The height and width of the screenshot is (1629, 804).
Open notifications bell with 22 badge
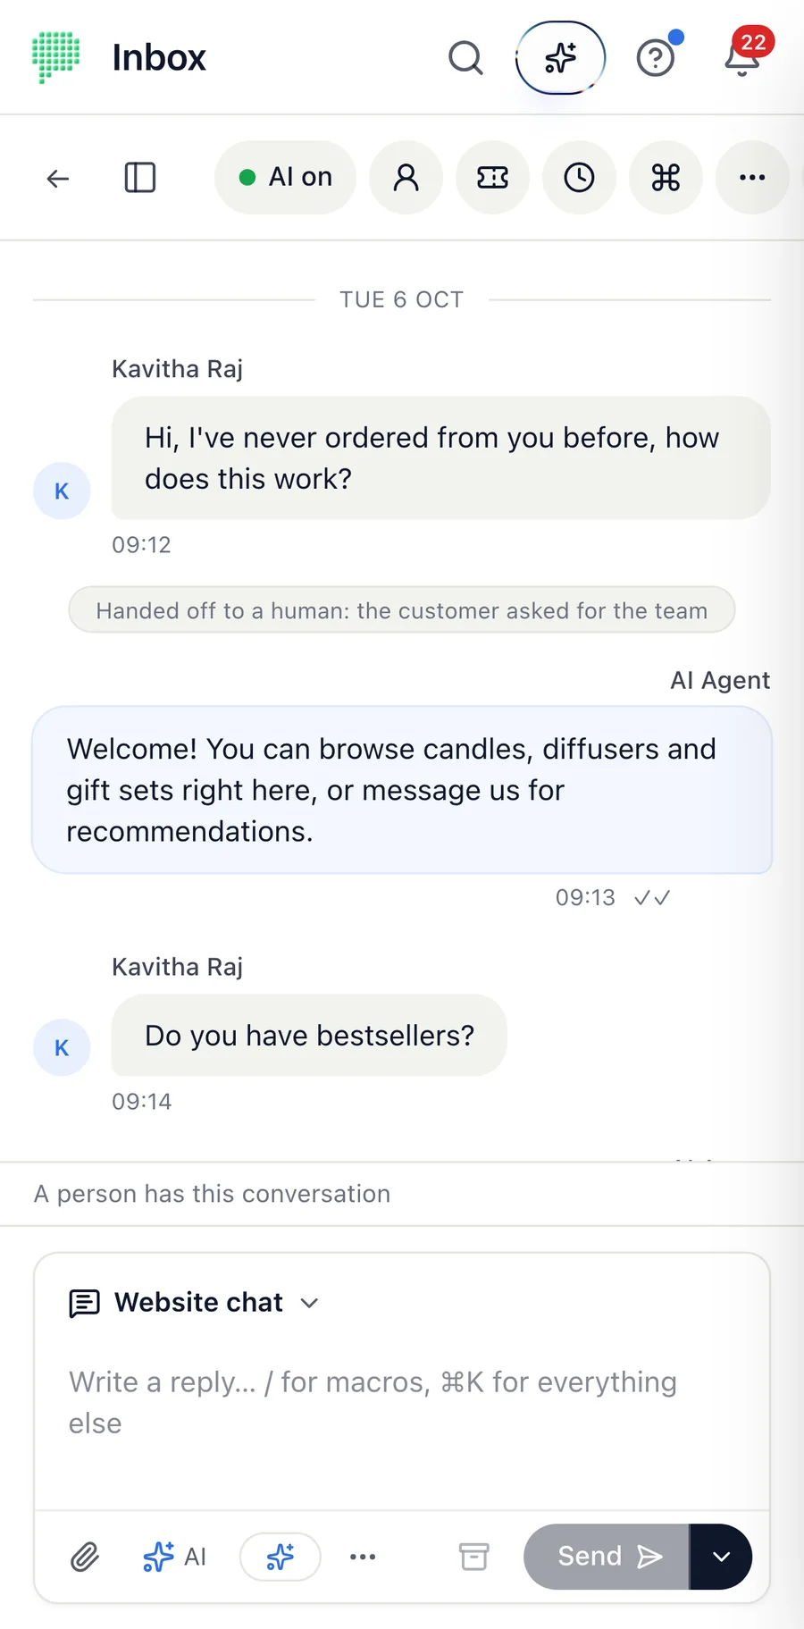pyautogui.click(x=742, y=58)
